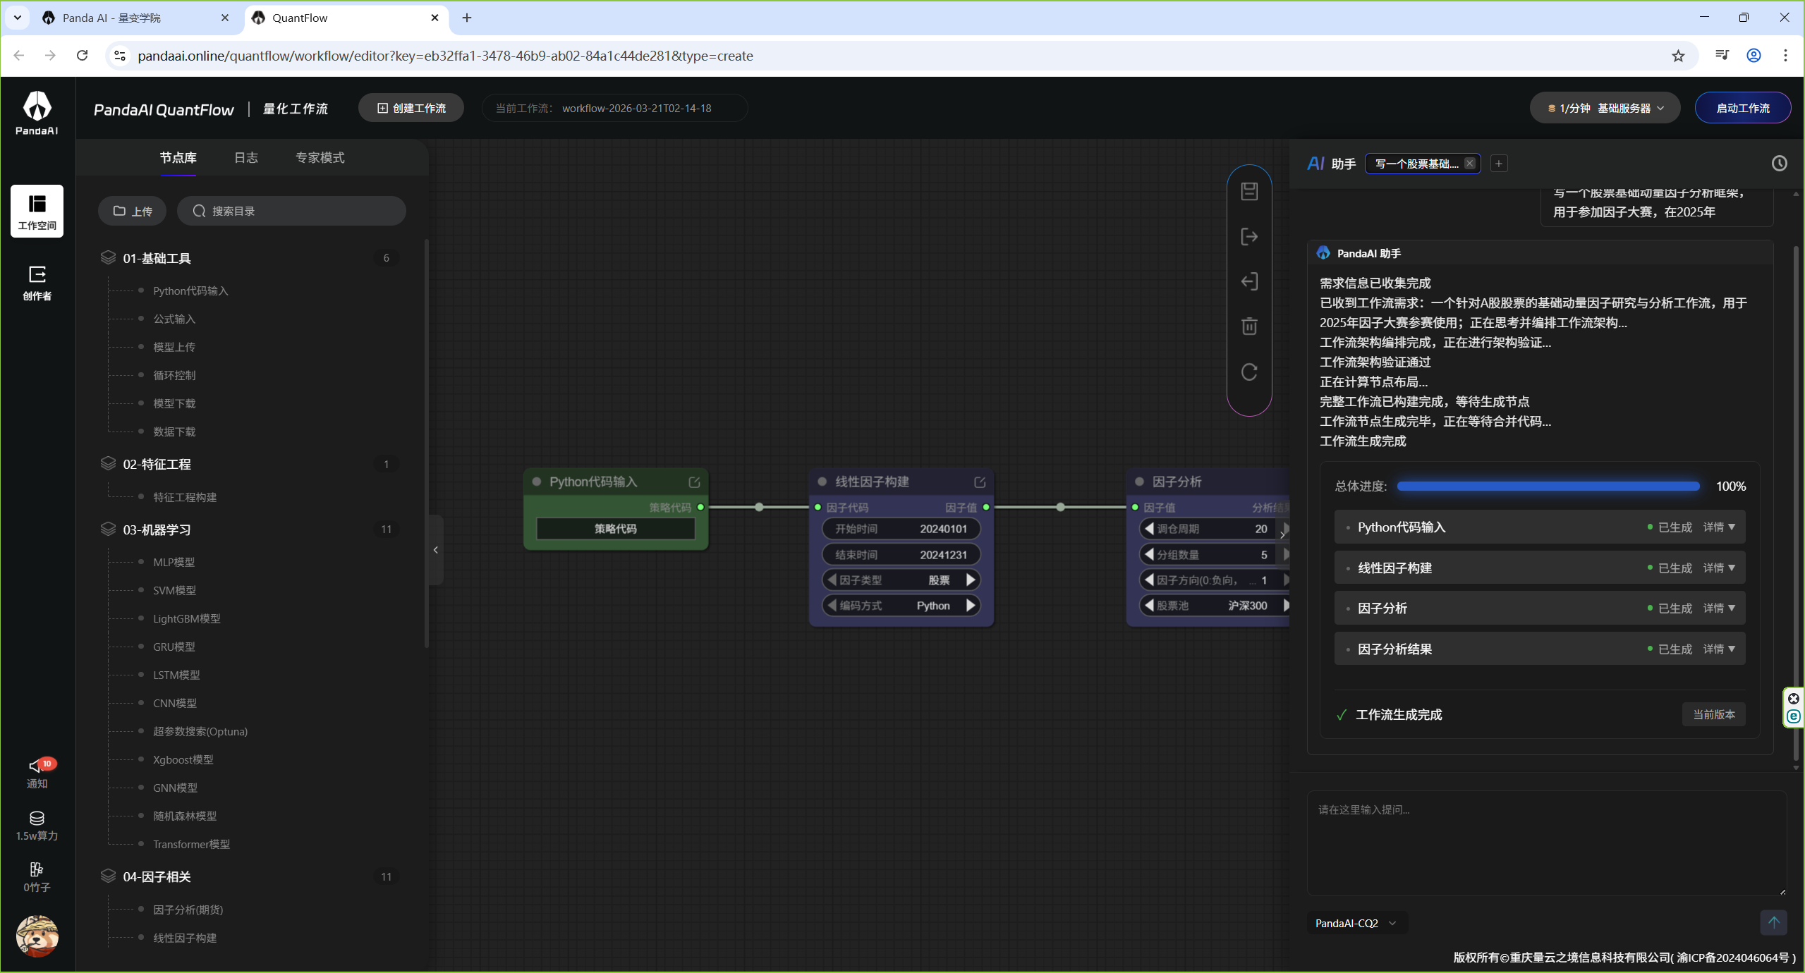Expand 详情 for 因子分析 row
This screenshot has width=1805, height=973.
point(1719,608)
